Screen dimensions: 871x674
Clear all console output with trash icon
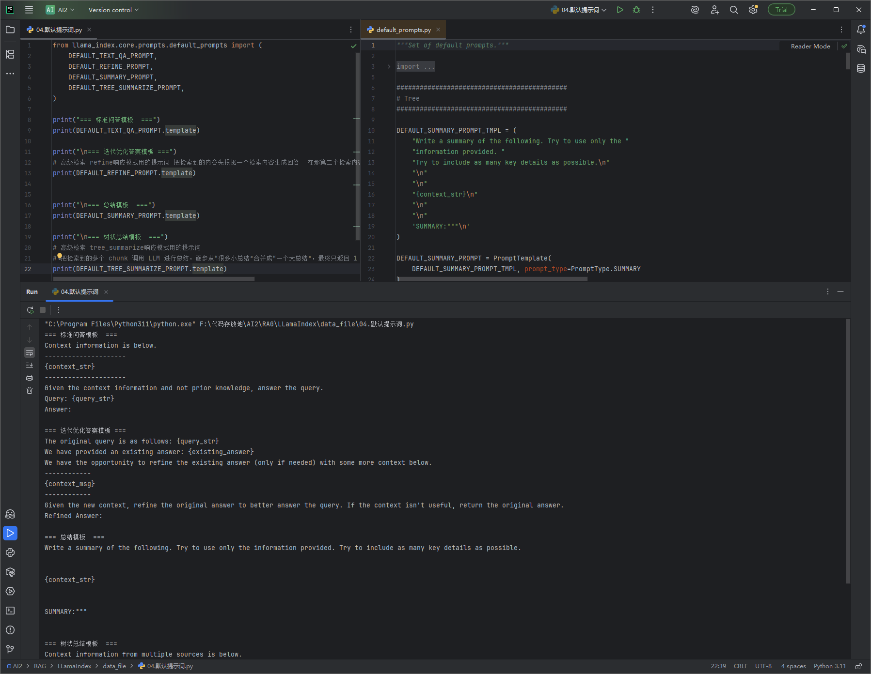(30, 390)
